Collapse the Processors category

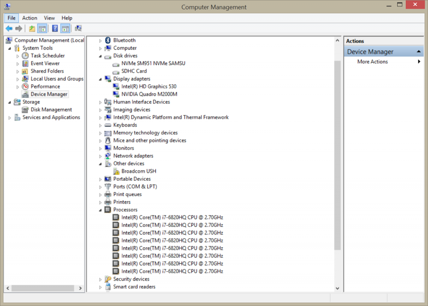point(101,210)
